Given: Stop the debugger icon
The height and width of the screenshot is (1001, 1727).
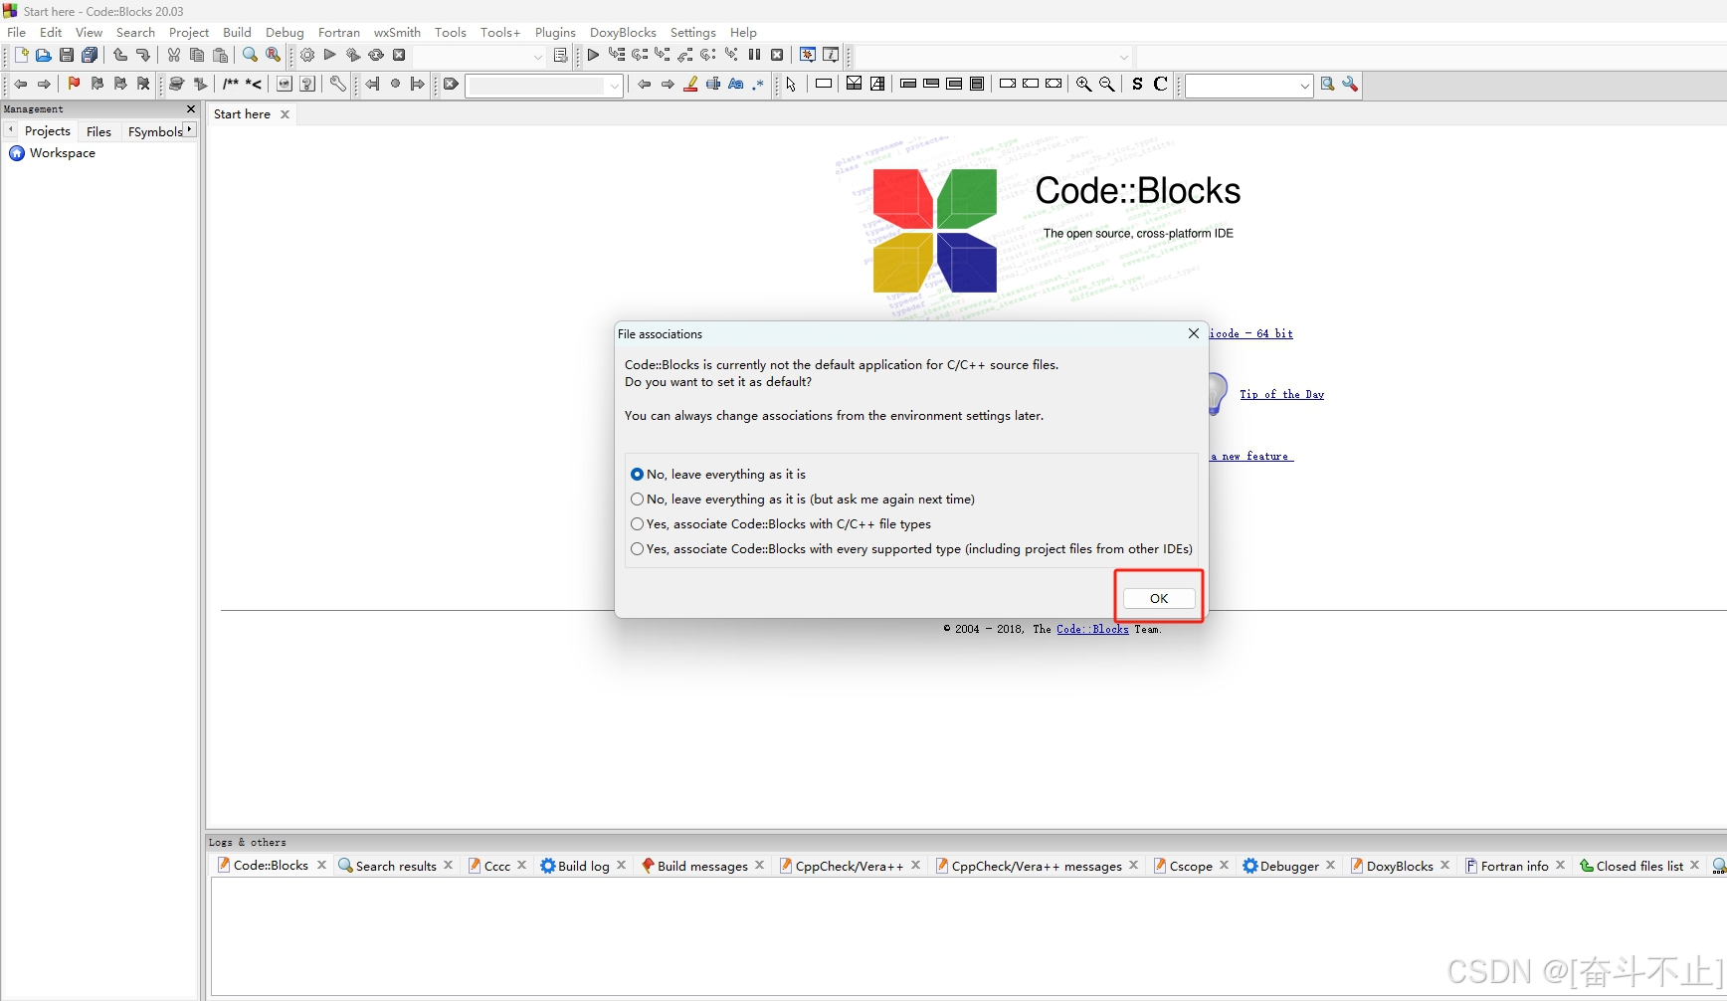Looking at the screenshot, I should (x=777, y=56).
